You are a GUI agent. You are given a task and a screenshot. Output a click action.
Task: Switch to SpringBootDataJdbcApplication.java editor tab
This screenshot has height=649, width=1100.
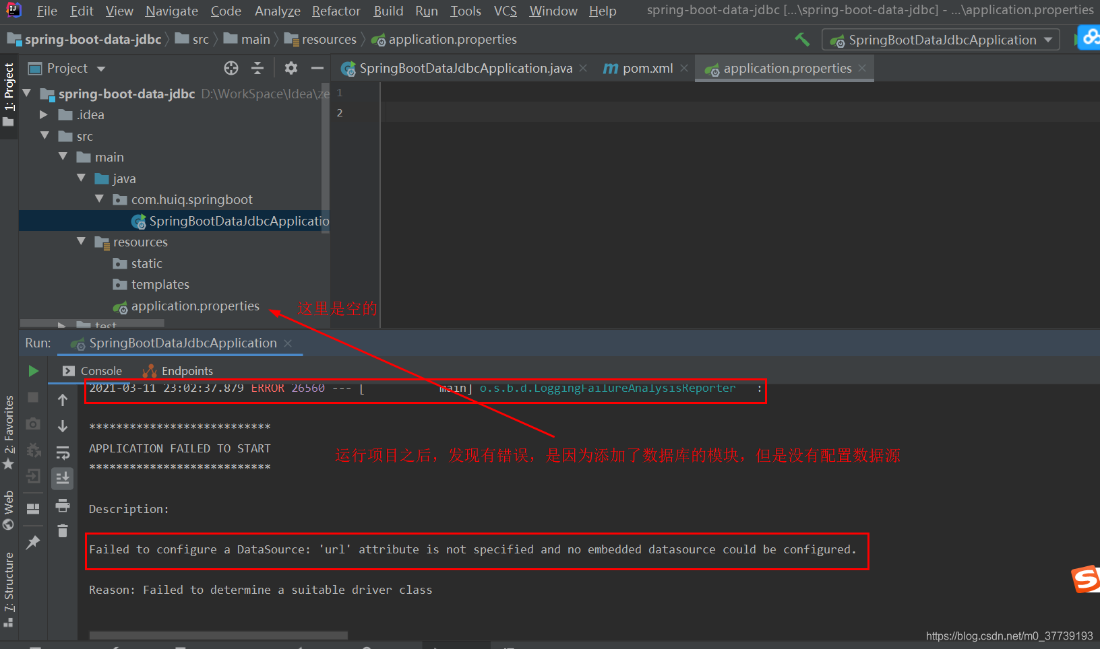[458, 68]
